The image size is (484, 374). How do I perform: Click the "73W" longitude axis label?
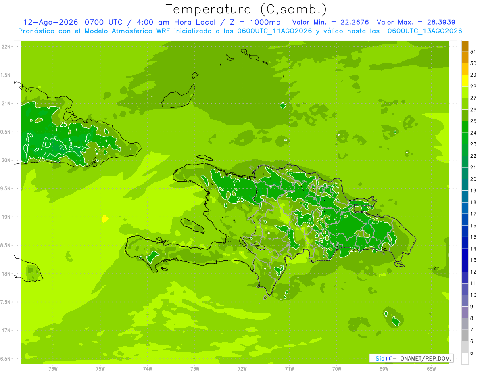coord(195,368)
